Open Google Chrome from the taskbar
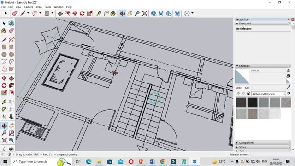 (163, 161)
